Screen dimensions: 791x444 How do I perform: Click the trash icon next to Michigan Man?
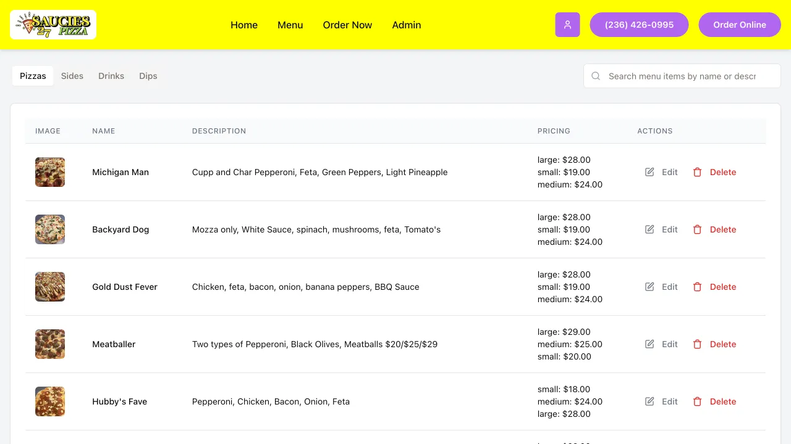pyautogui.click(x=697, y=172)
